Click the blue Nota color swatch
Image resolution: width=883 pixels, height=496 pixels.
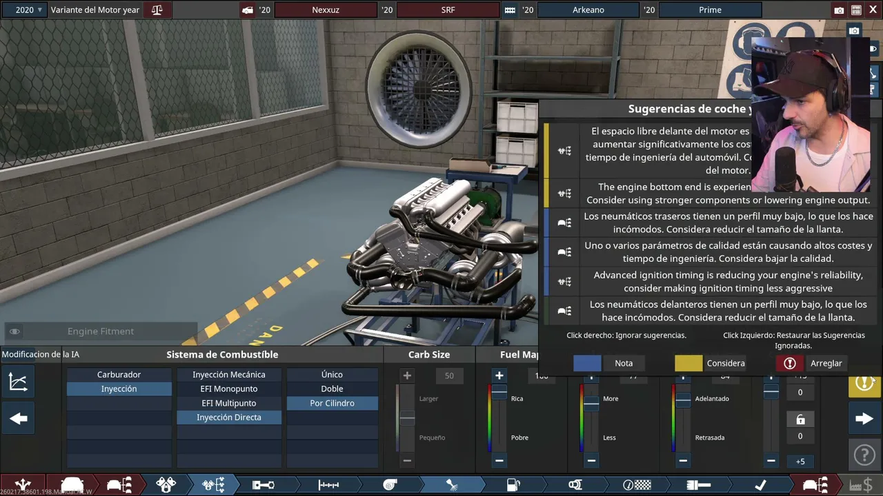pyautogui.click(x=587, y=363)
